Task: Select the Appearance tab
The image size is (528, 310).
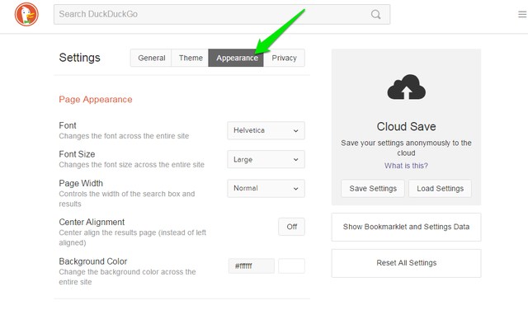Action: (236, 58)
